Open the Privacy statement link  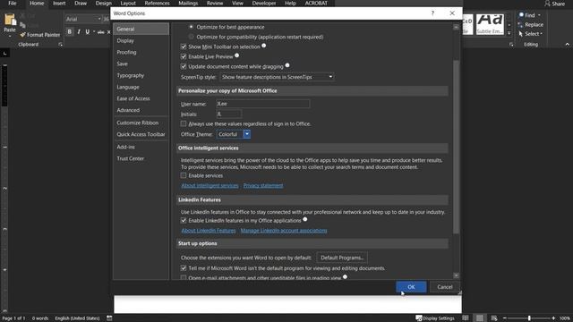263,185
